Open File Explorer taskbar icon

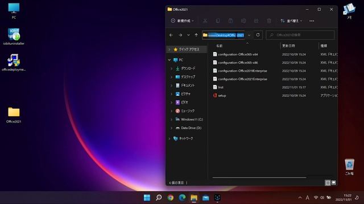tap(194, 198)
